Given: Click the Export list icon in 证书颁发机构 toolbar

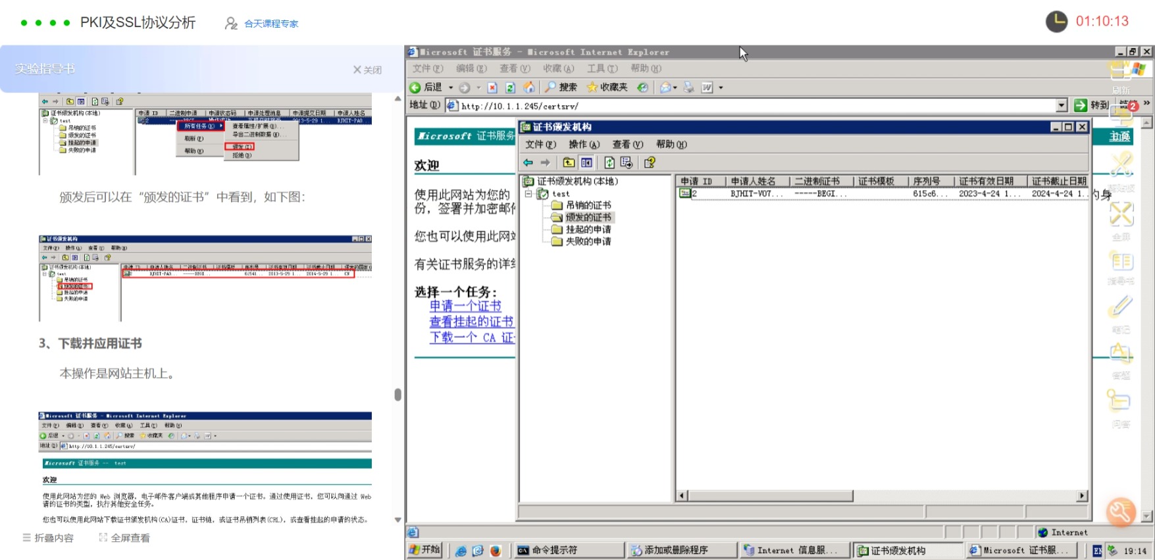Looking at the screenshot, I should pos(627,163).
